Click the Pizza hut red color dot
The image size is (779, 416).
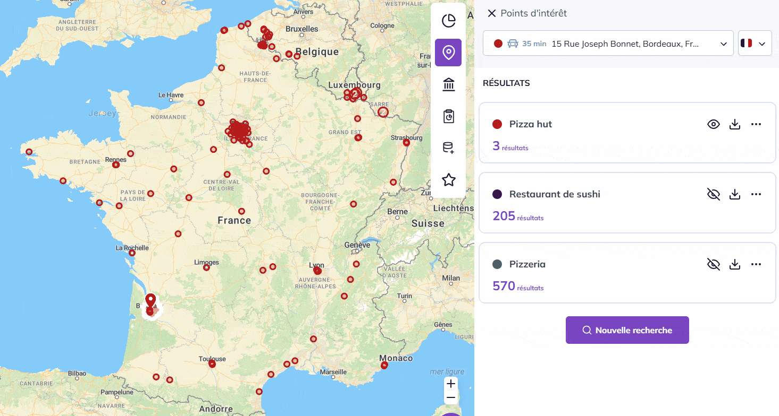(x=497, y=124)
